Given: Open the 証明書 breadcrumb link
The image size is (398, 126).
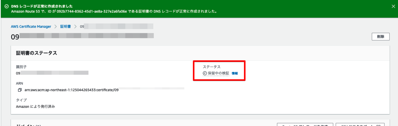Looking at the screenshot, I should point(65,26).
